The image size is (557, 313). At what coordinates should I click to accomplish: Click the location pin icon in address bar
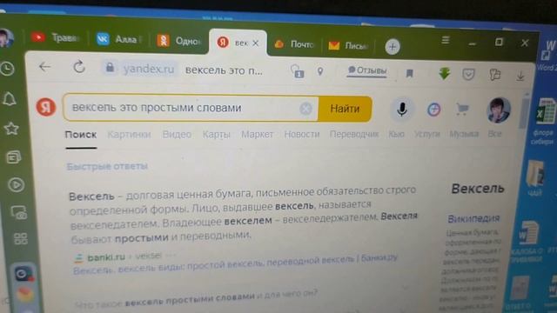(x=320, y=71)
